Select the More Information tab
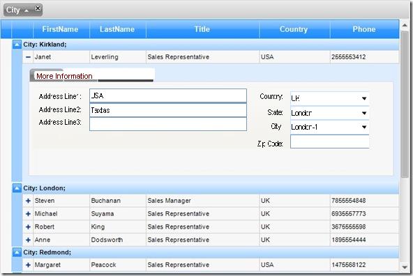413x276 pixels. tap(64, 76)
